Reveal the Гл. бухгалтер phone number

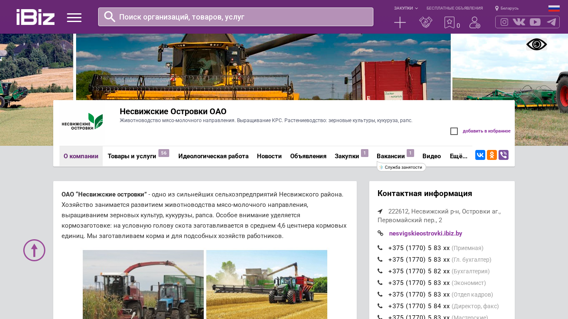click(419, 260)
